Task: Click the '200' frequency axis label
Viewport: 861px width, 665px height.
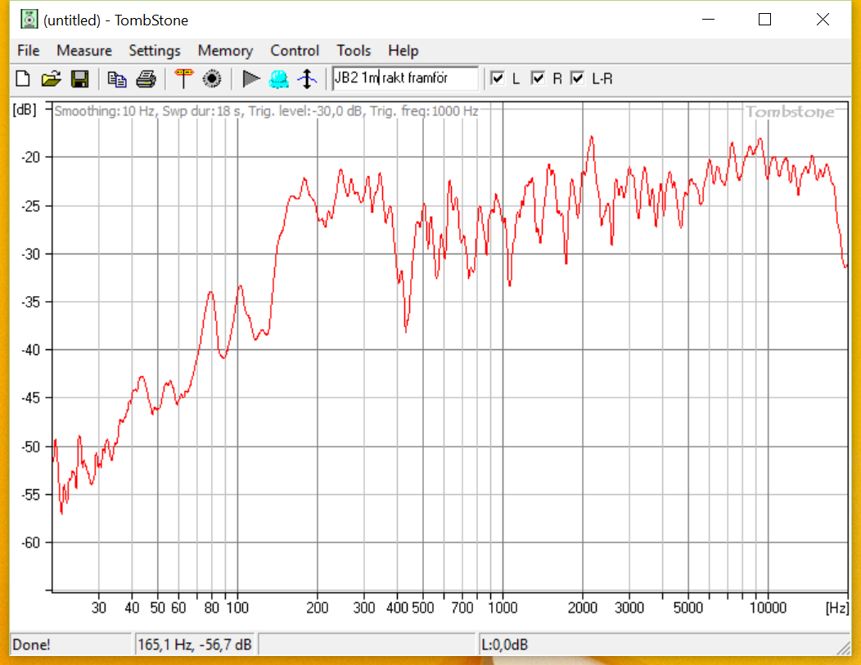Action: click(318, 608)
